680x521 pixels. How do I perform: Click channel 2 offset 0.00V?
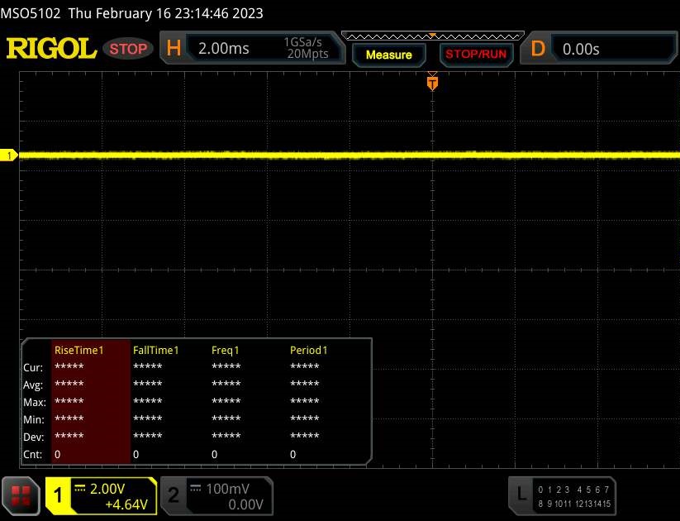coord(245,504)
